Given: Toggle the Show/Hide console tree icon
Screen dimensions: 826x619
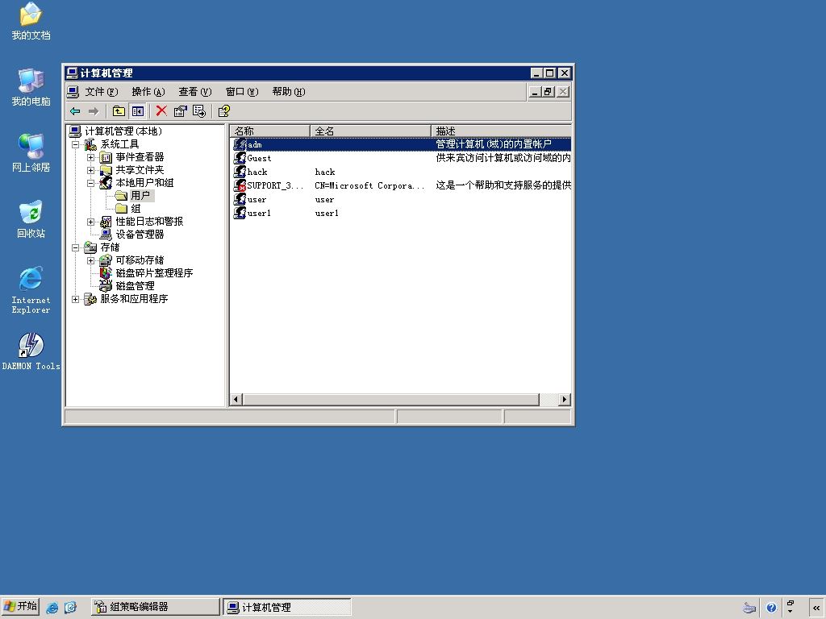Looking at the screenshot, I should [x=138, y=111].
